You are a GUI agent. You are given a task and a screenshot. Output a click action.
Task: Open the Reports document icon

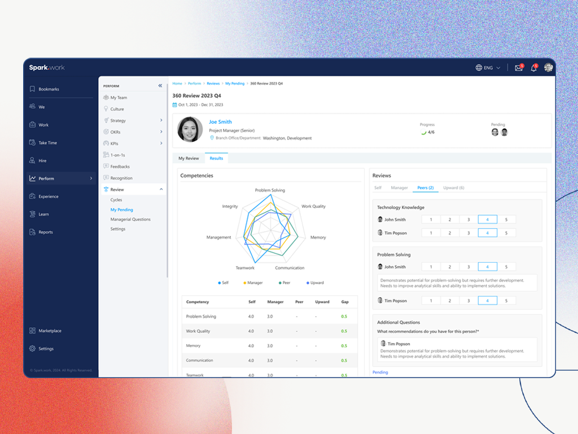pos(32,232)
